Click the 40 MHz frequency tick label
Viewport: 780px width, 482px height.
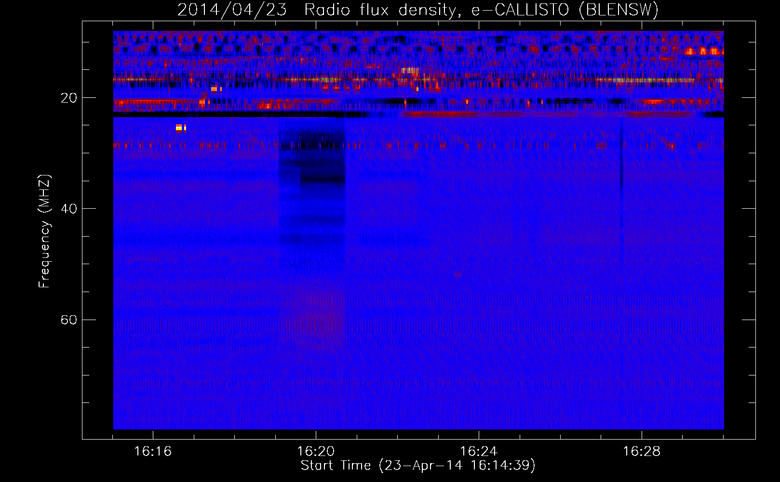point(69,209)
